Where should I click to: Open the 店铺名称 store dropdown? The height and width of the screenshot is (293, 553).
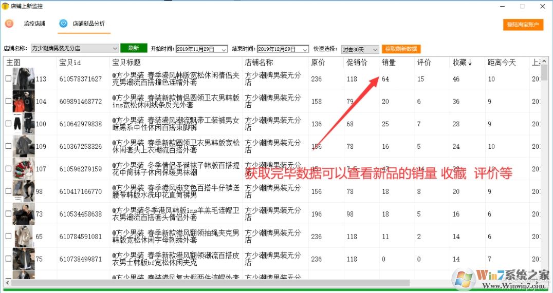[x=115, y=49]
